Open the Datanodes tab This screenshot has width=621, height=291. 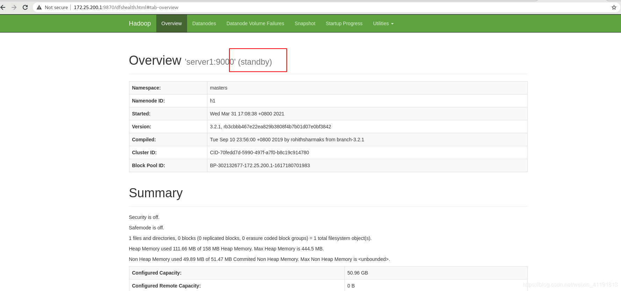[204, 23]
